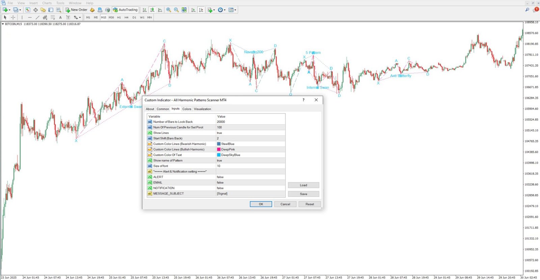Switch chart to candlestick mode icon

point(152,10)
